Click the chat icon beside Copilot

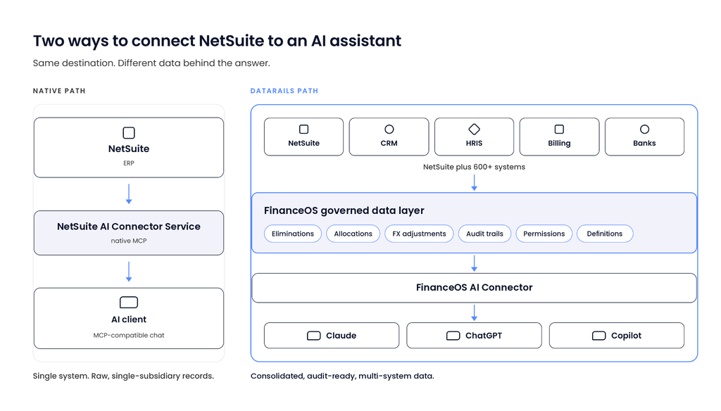598,336
